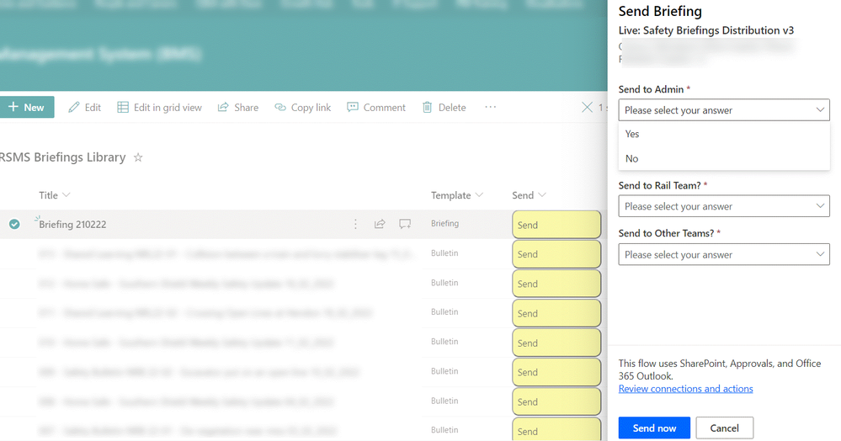Click Share in the command bar
Viewport: 841px width, 441px height.
(x=238, y=107)
